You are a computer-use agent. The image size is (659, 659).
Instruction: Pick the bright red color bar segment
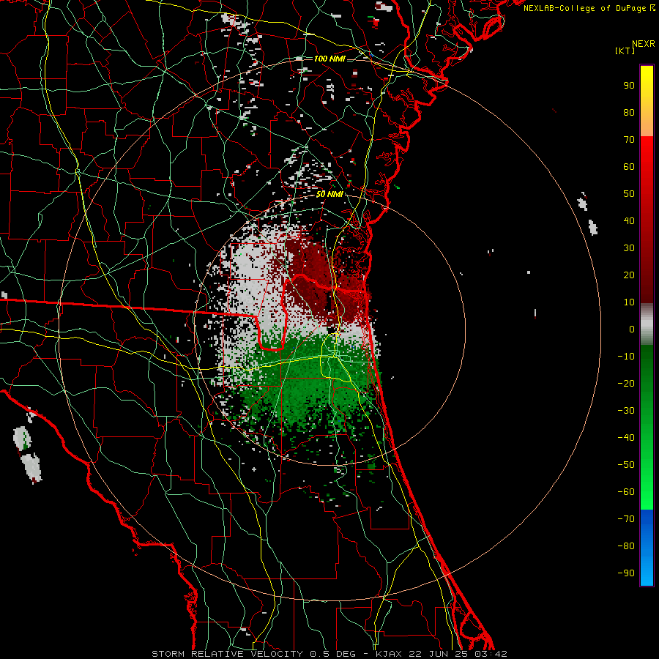(647, 155)
